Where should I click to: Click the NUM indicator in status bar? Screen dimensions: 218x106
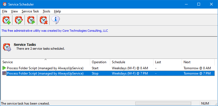(x=205, y=103)
